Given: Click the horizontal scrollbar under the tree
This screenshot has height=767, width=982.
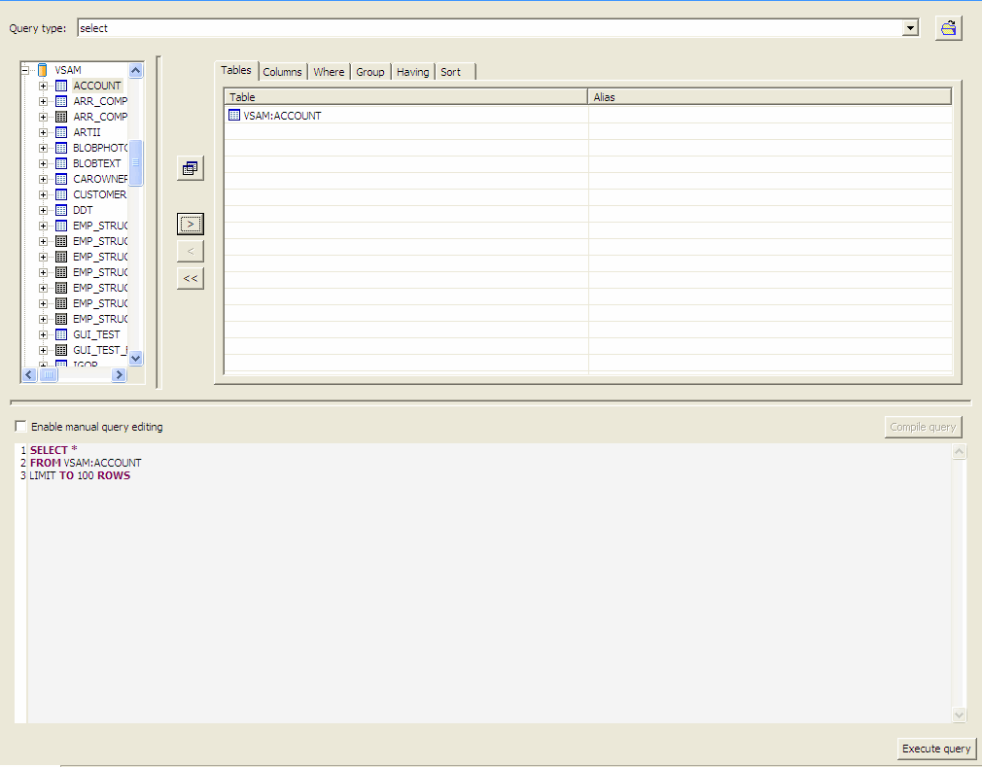Looking at the screenshot, I should (49, 374).
